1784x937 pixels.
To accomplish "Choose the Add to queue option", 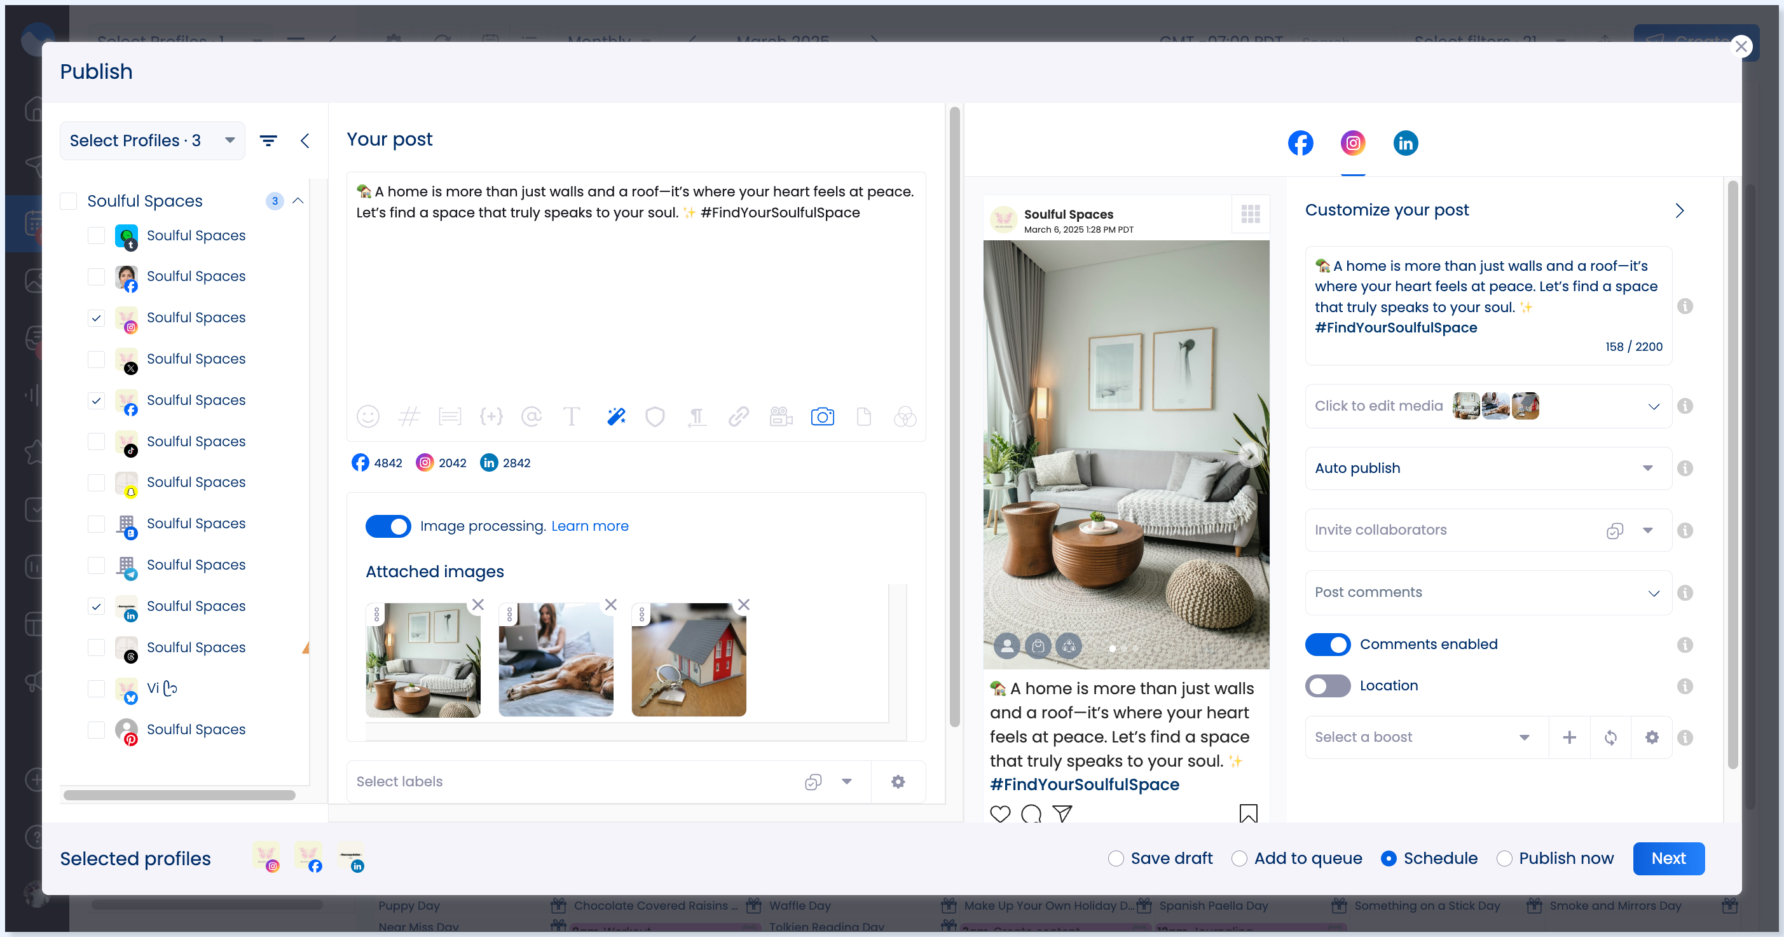I will [x=1239, y=859].
